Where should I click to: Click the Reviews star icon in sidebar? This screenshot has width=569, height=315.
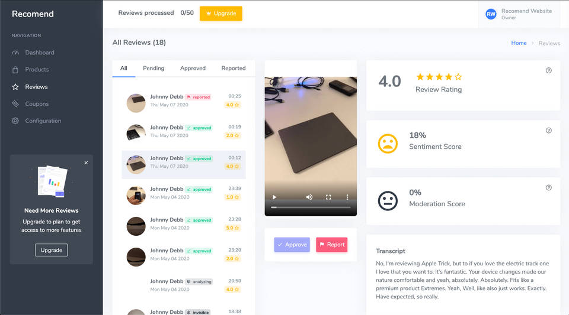[15, 87]
